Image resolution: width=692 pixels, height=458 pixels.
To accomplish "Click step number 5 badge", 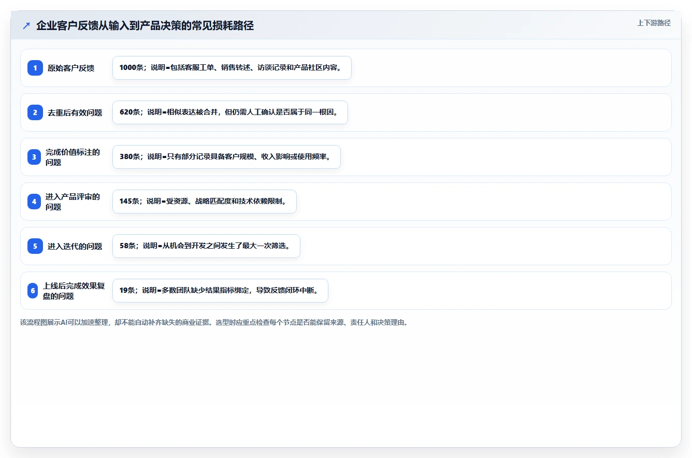I will [35, 246].
